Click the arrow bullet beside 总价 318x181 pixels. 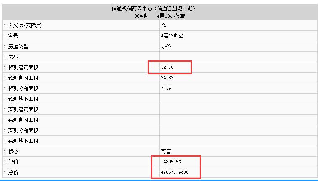click(5, 173)
